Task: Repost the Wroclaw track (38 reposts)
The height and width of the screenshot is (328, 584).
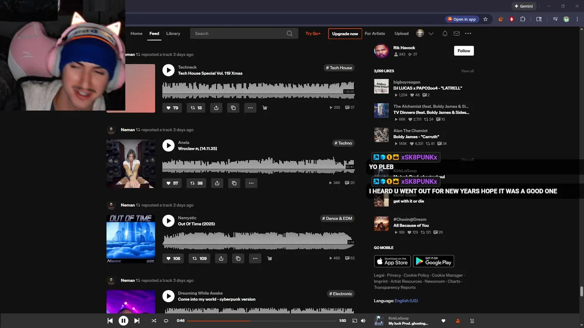Action: [197, 183]
